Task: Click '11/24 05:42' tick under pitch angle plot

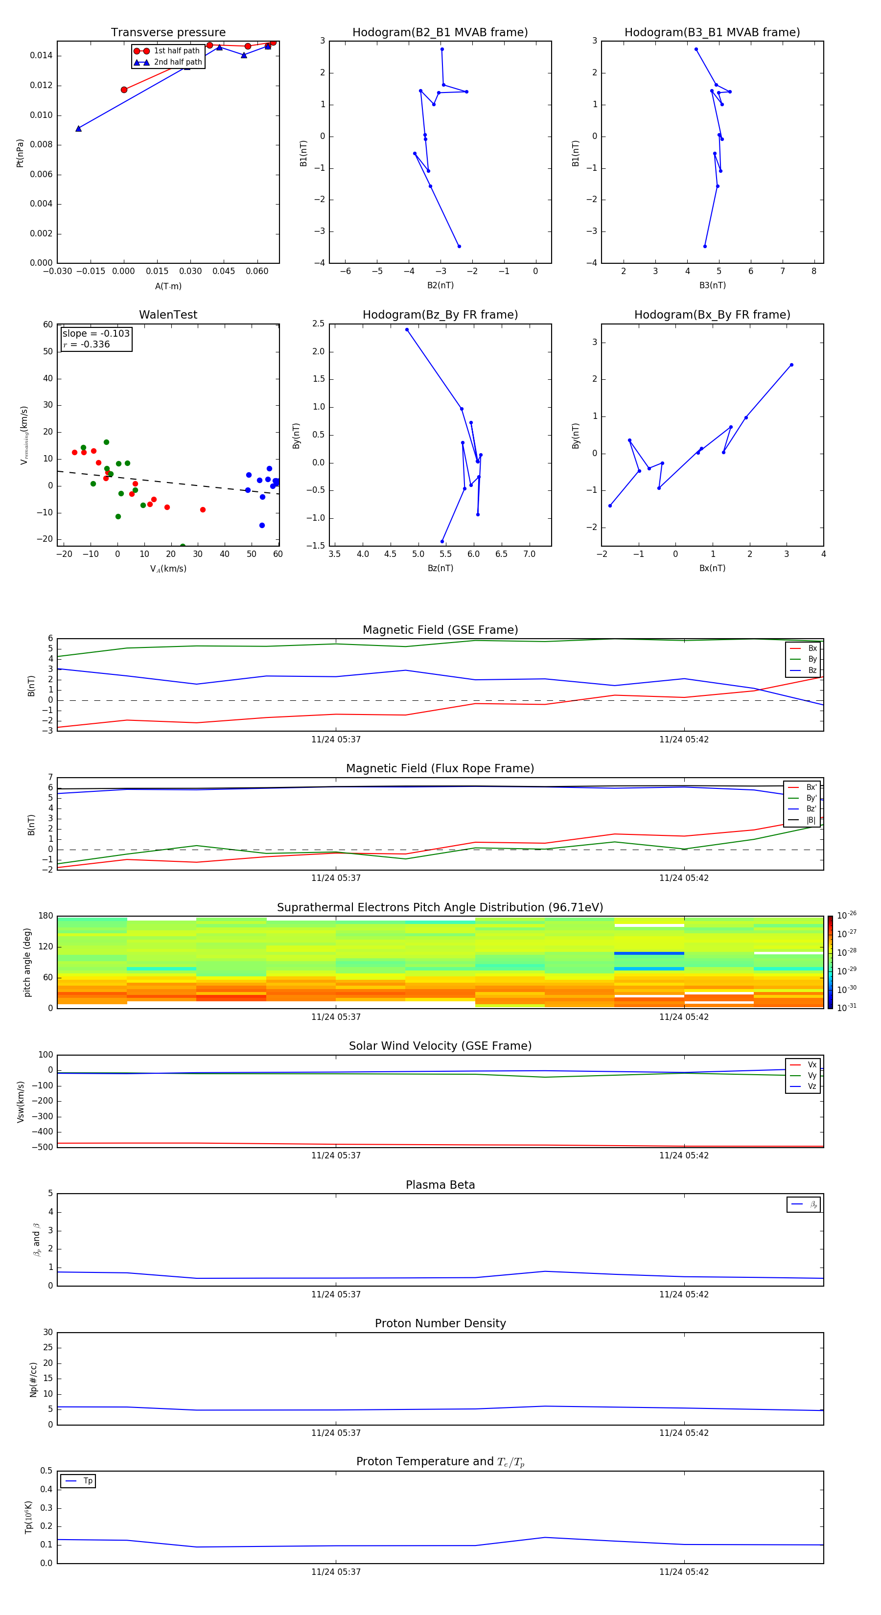Action: click(684, 1017)
